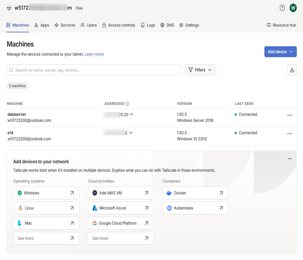Open dataserver three-dot options menu
The width and height of the screenshot is (303, 260).
point(290,115)
